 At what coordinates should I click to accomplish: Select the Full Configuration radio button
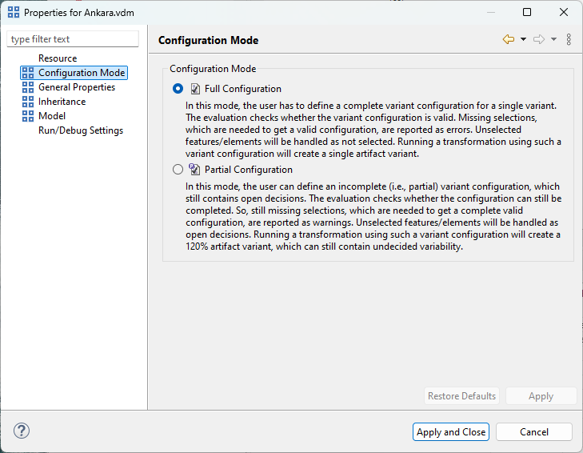point(178,89)
